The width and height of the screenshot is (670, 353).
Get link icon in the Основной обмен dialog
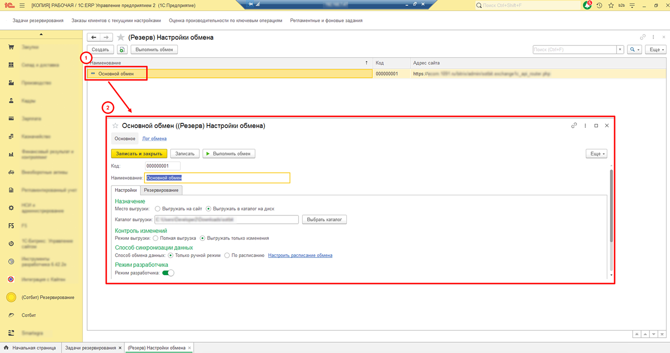pos(574,126)
